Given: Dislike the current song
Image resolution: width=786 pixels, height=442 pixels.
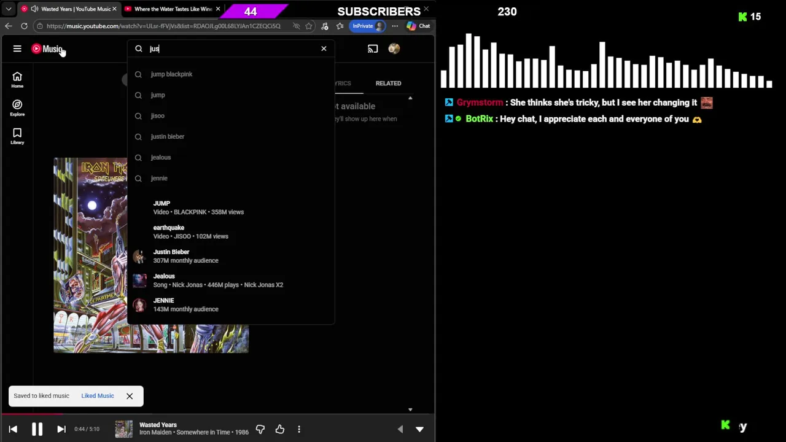Looking at the screenshot, I should [x=260, y=429].
